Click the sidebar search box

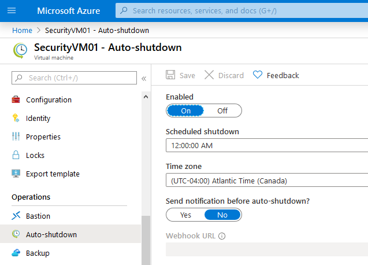pos(75,78)
